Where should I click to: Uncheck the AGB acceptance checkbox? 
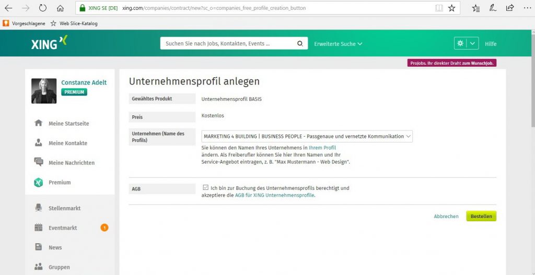coord(205,187)
